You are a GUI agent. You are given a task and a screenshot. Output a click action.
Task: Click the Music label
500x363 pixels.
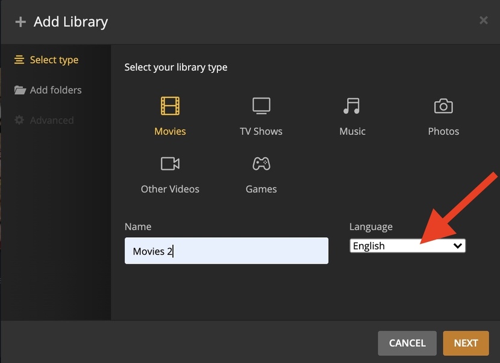pos(352,131)
